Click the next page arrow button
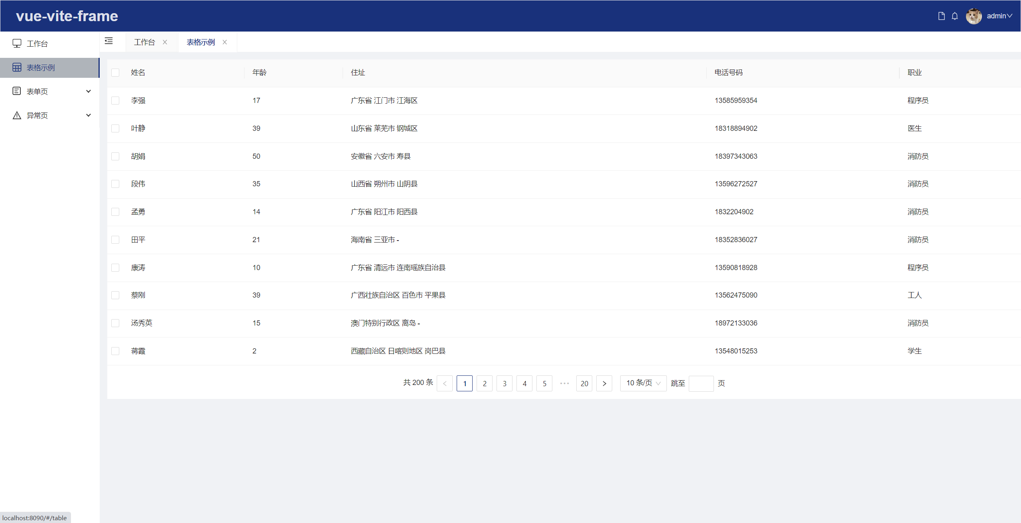The height and width of the screenshot is (523, 1021). (x=604, y=383)
